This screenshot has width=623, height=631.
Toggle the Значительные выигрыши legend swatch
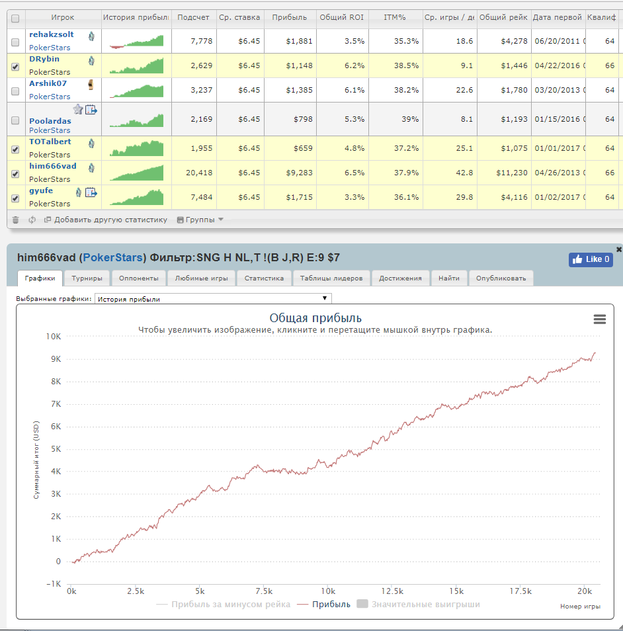[x=362, y=604]
